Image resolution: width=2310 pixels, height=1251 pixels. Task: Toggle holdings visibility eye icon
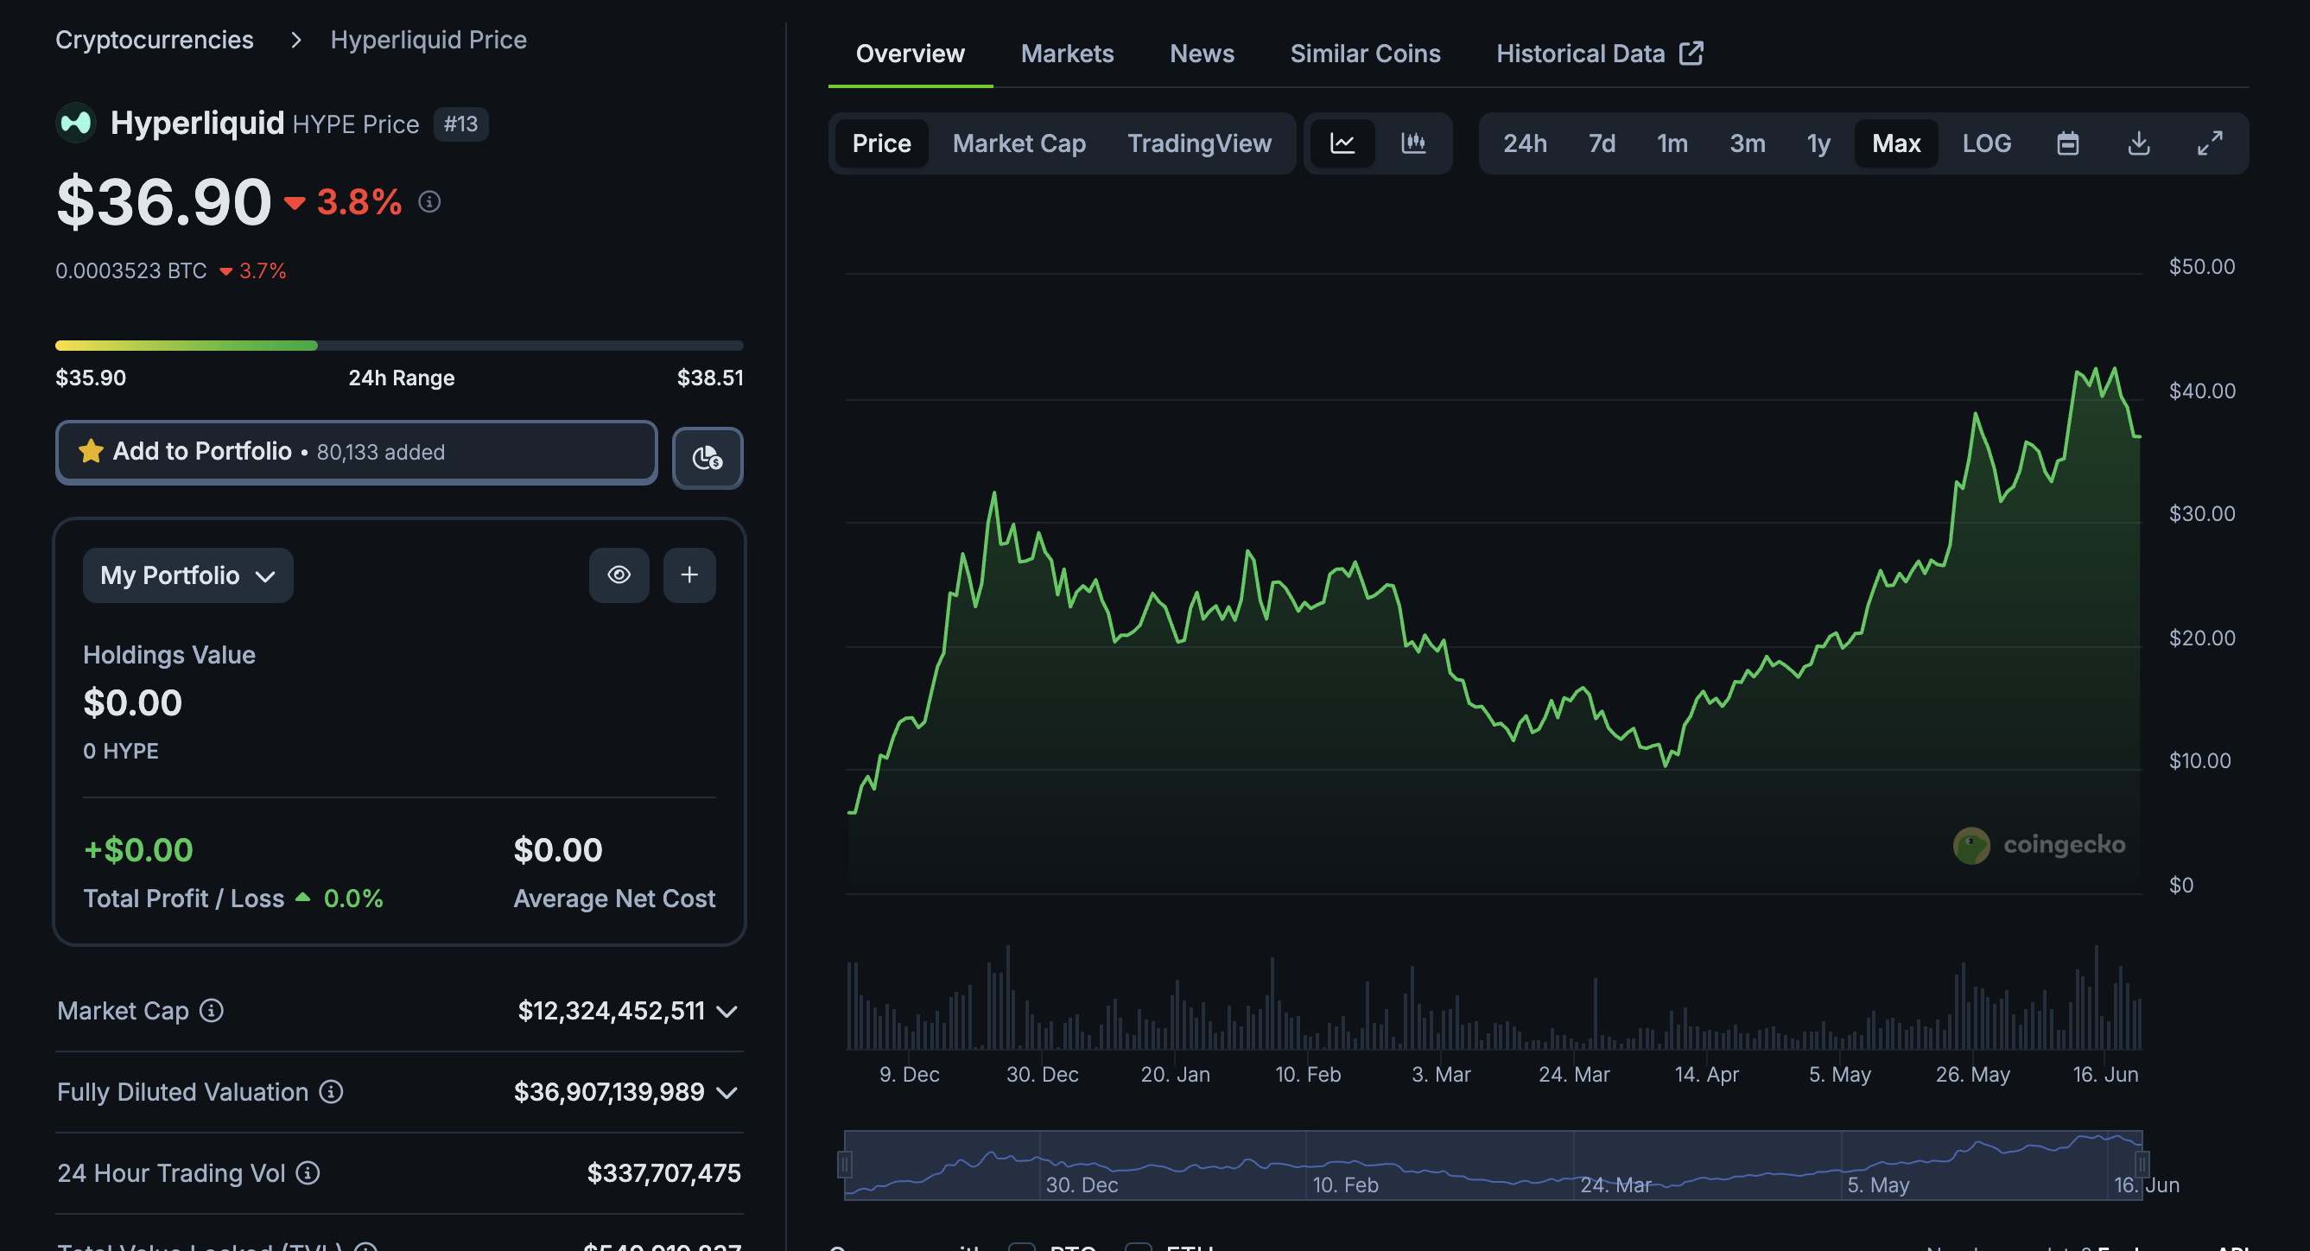tap(619, 575)
